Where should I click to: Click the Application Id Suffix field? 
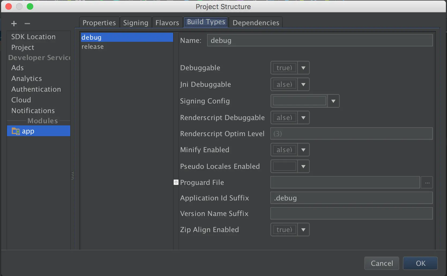tap(351, 198)
